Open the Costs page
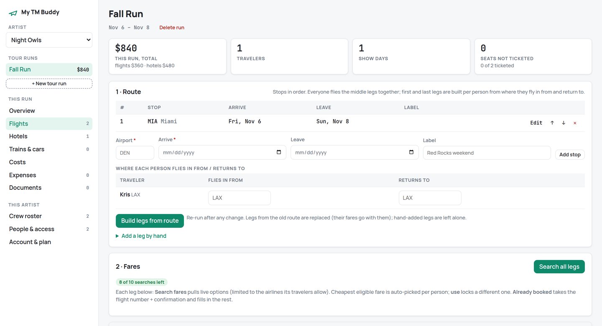Viewport: 602px width, 326px height. (x=49, y=162)
